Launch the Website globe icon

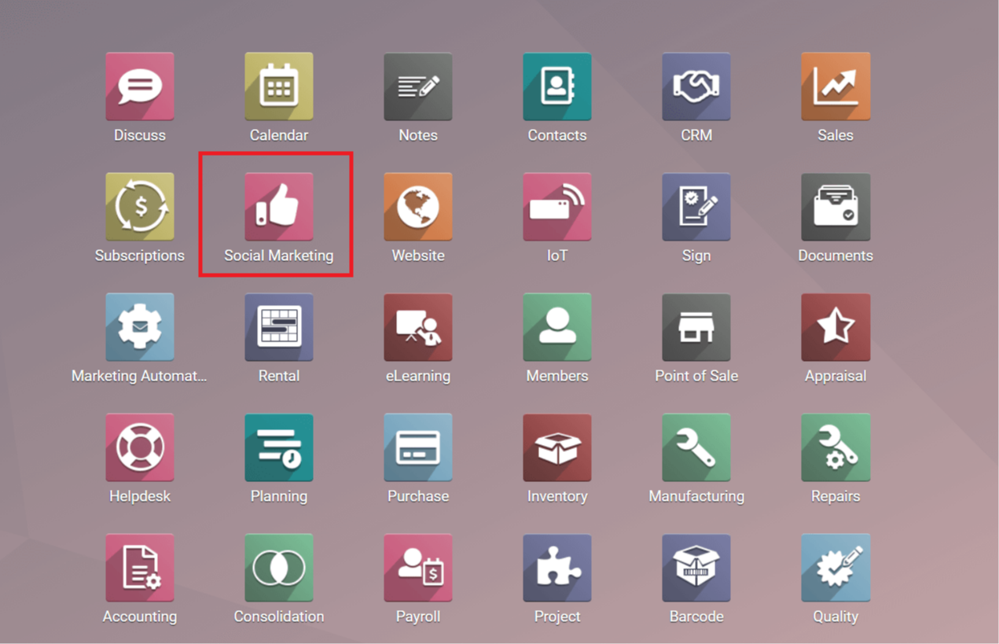point(418,207)
